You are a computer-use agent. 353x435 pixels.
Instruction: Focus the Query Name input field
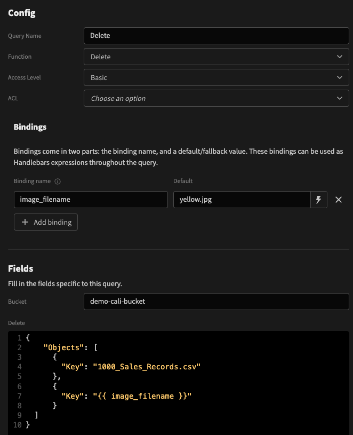[x=216, y=36]
